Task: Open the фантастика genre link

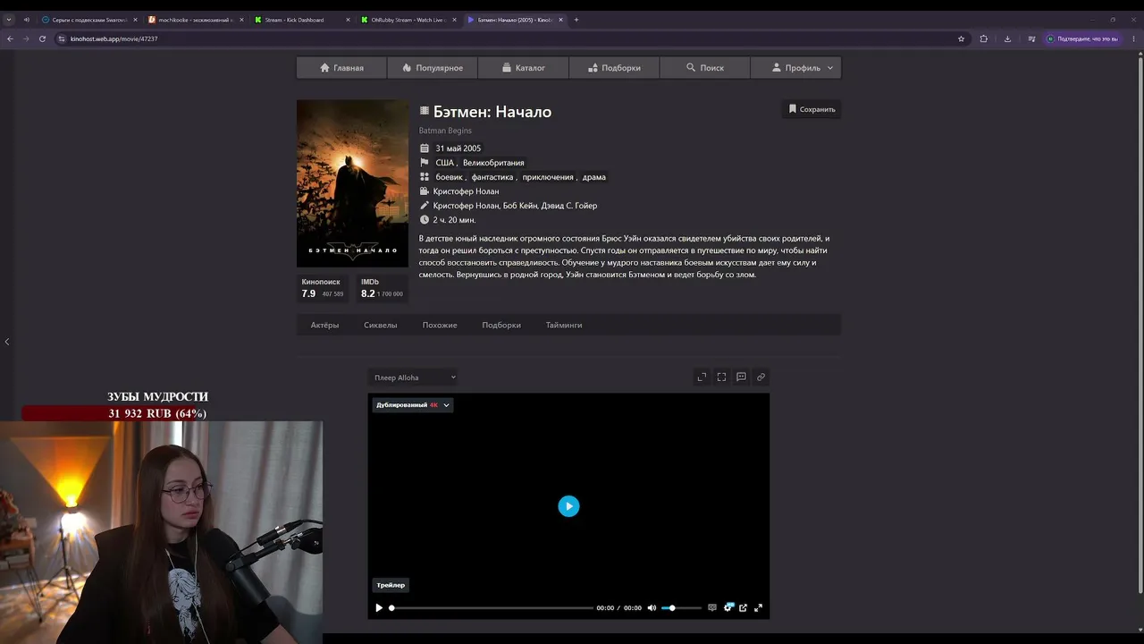Action: click(x=492, y=177)
